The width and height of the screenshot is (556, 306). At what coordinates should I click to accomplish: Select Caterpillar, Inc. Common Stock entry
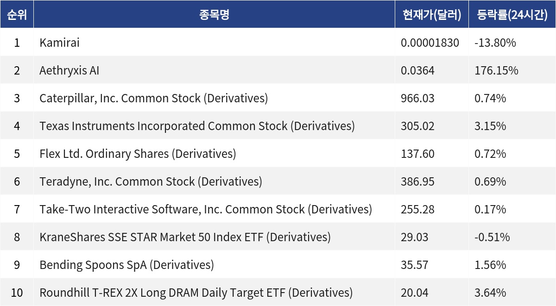[153, 99]
